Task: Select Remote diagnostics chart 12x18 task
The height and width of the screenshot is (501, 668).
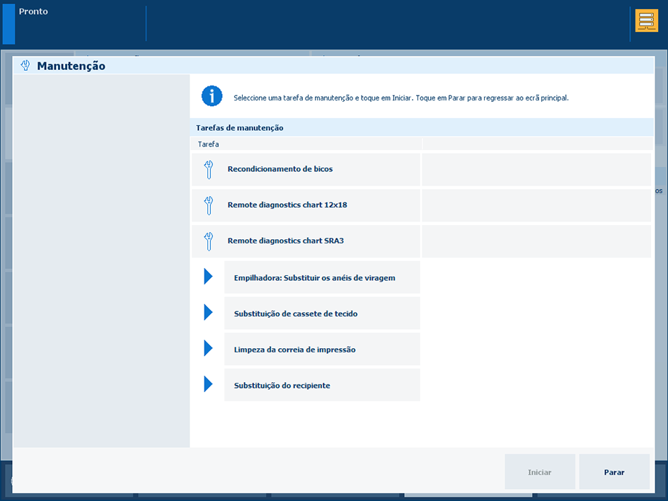Action: point(306,205)
